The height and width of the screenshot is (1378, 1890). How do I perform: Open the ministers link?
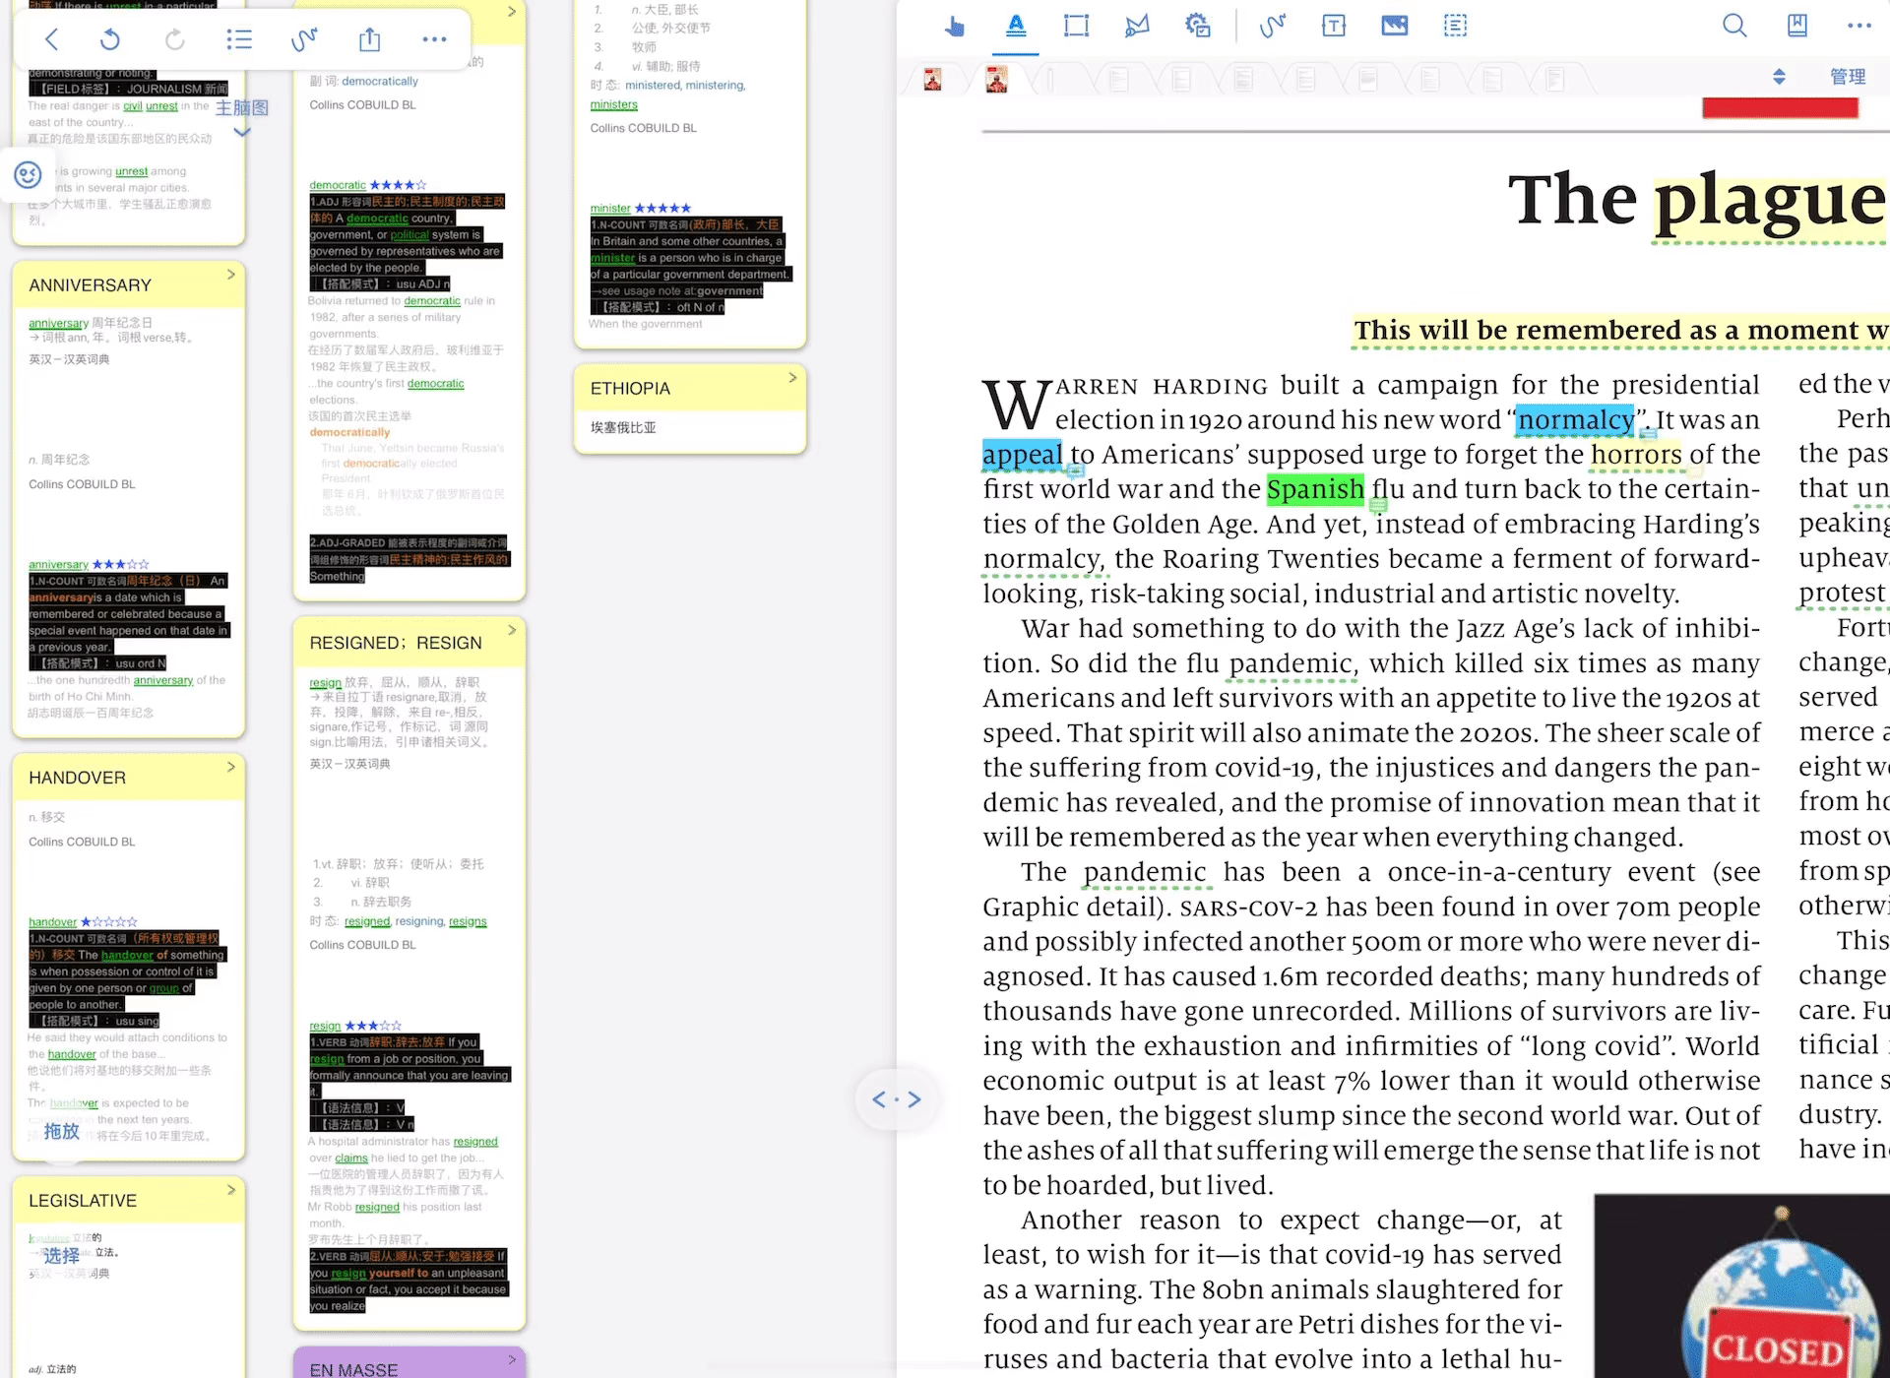(614, 104)
